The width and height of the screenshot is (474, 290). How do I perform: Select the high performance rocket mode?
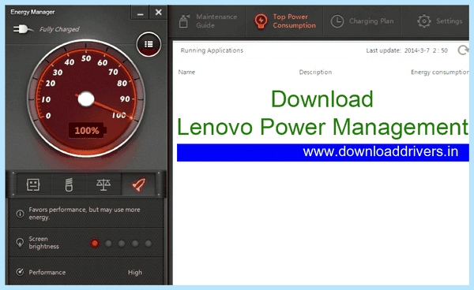pyautogui.click(x=139, y=184)
